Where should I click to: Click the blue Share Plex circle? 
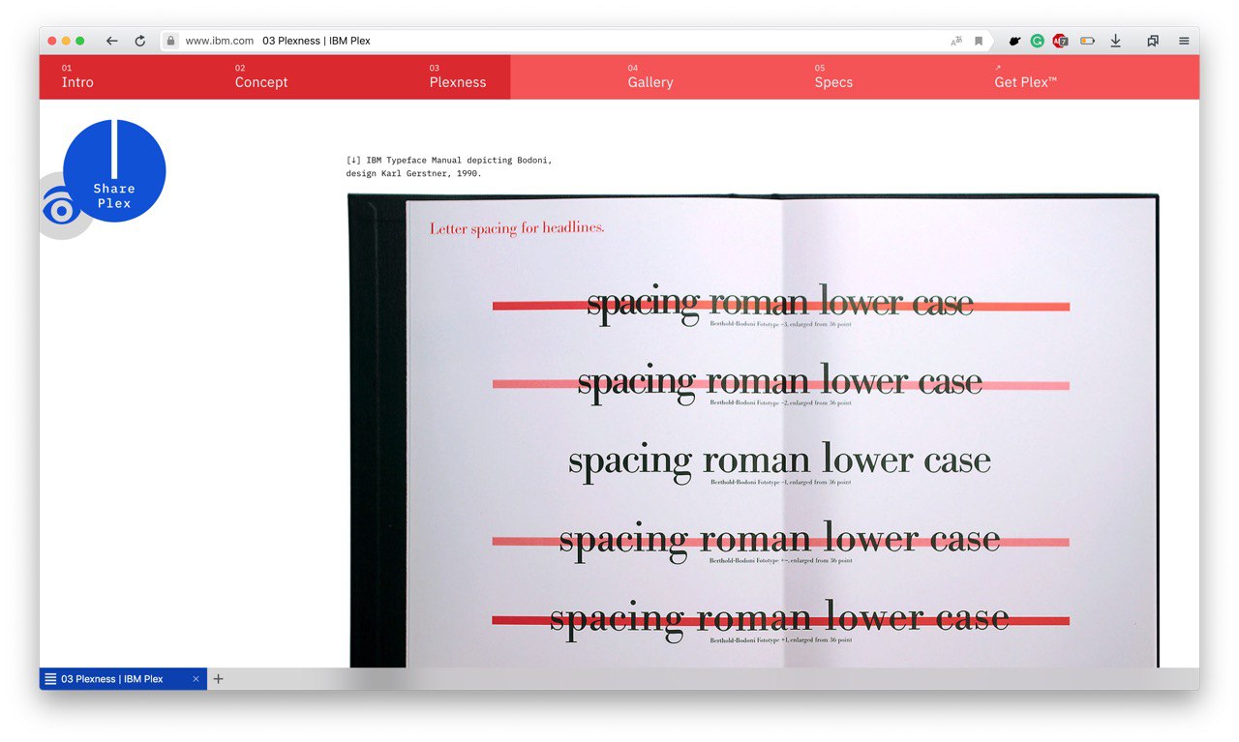pos(114,171)
